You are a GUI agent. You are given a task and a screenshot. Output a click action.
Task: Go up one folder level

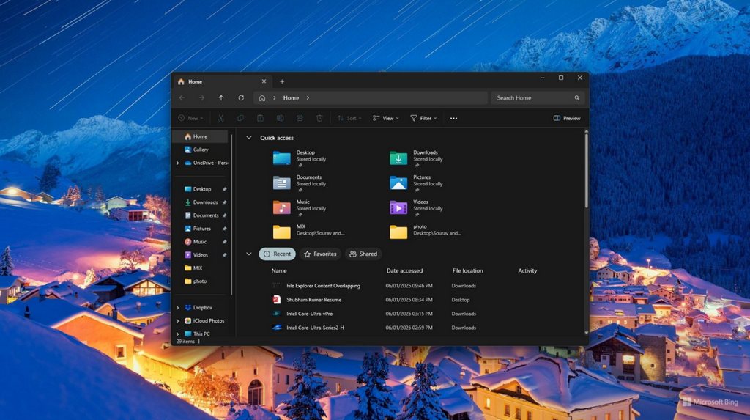(x=221, y=97)
